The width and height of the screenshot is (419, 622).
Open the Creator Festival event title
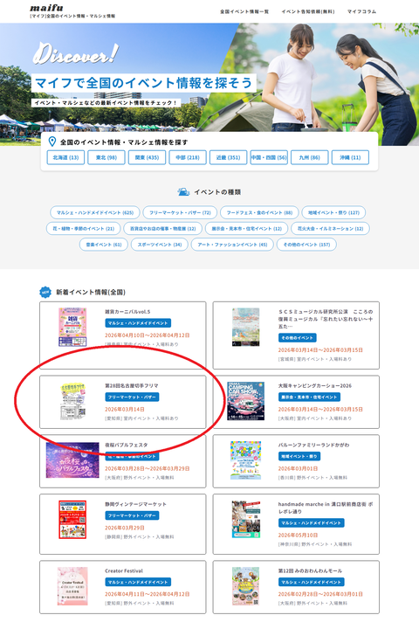tap(124, 570)
